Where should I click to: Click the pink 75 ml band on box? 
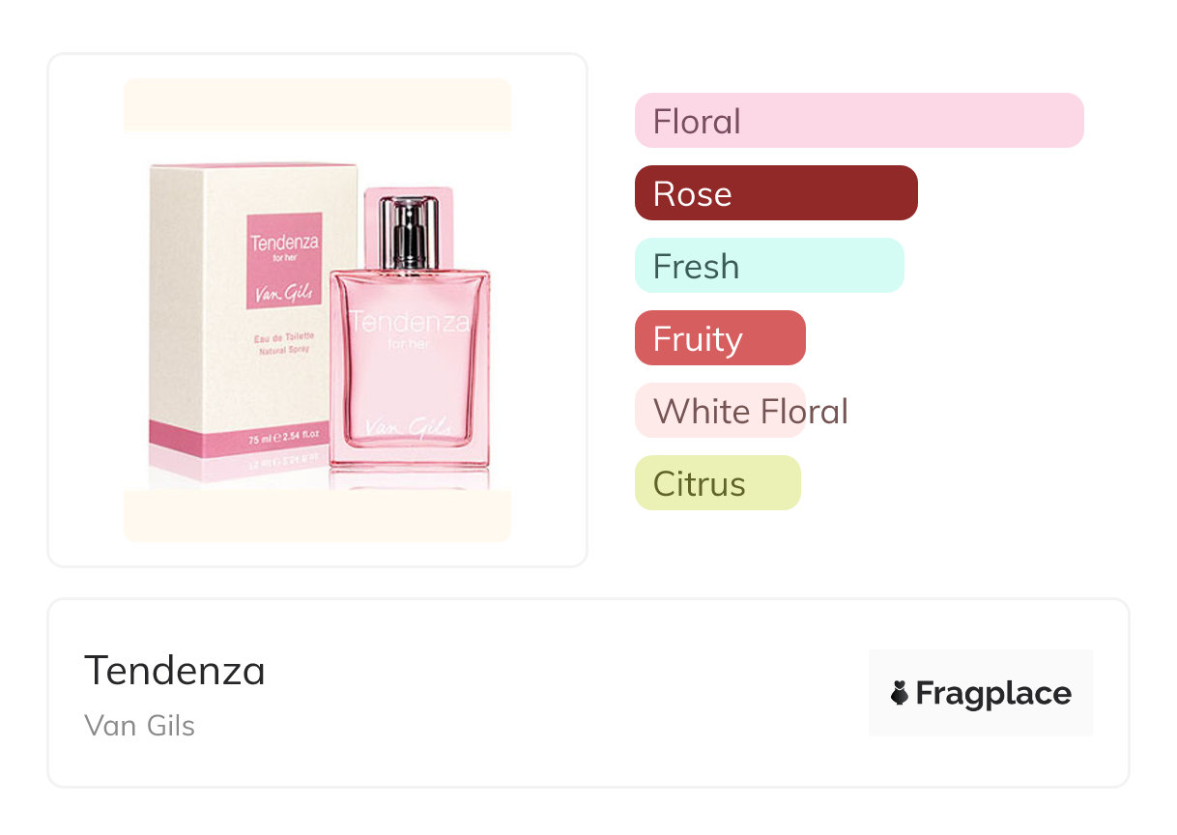click(x=253, y=440)
